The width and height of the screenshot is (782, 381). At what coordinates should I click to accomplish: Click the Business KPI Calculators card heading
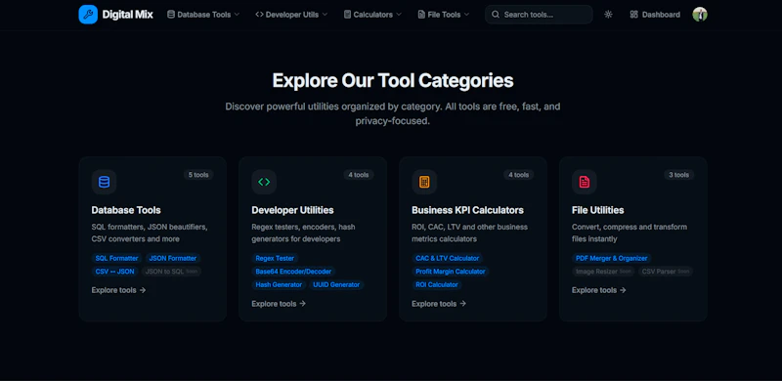[467, 210]
